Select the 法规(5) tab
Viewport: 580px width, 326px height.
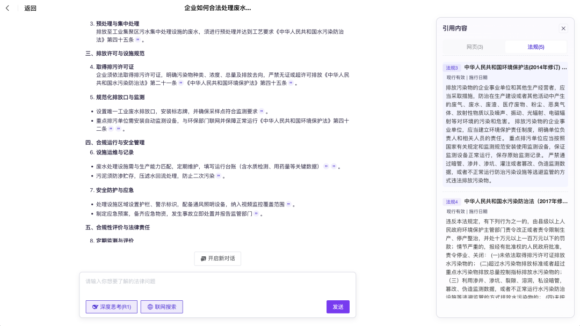click(535, 47)
